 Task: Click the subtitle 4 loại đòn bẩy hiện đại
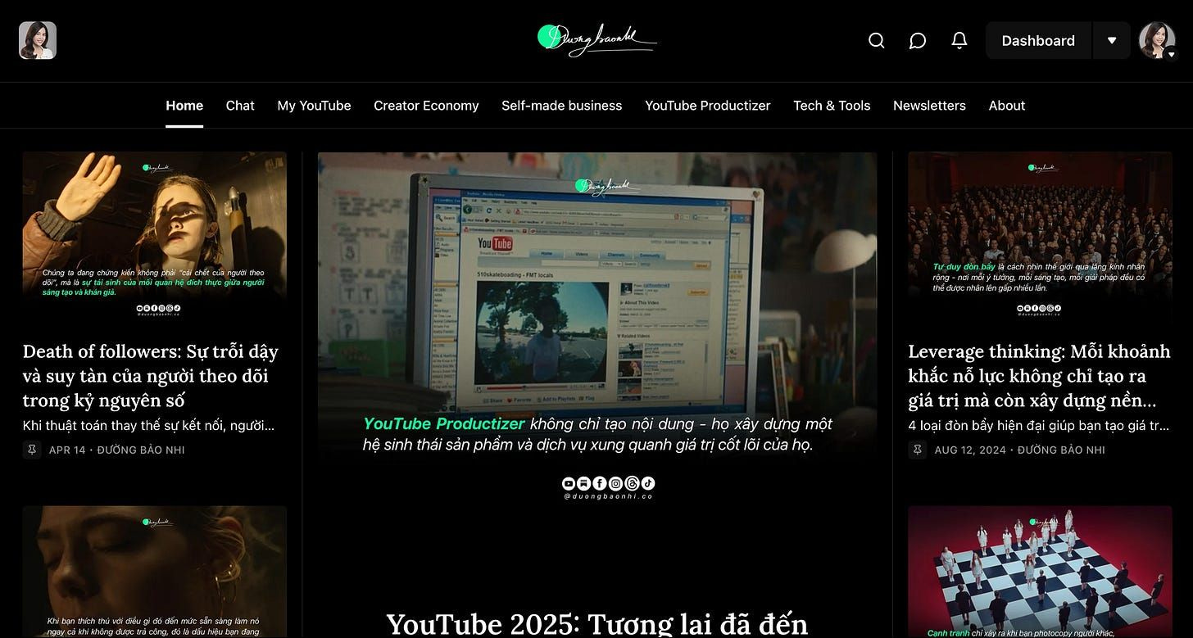click(x=1039, y=425)
